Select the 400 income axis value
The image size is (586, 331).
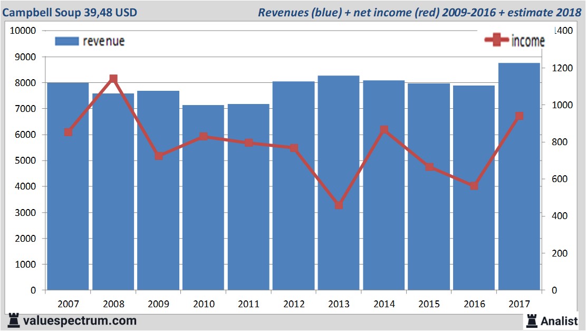click(560, 216)
